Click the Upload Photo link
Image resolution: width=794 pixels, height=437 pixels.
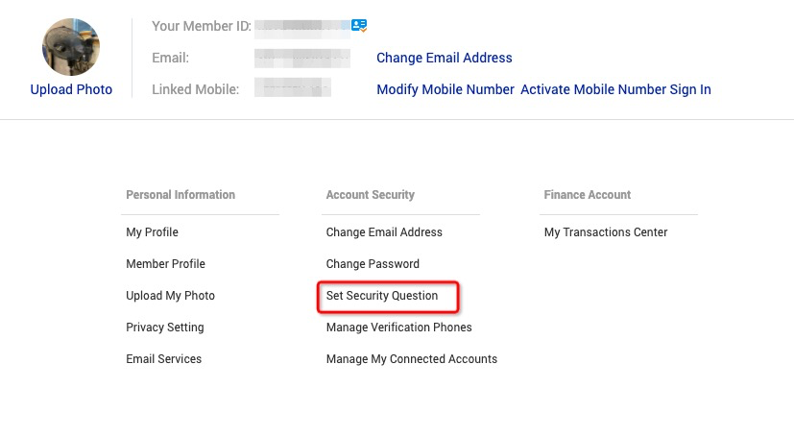pyautogui.click(x=71, y=89)
